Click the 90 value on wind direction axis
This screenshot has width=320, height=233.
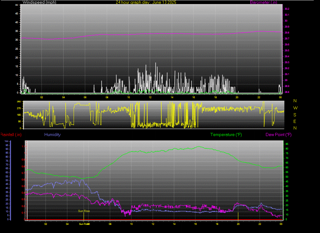click(x=19, y=121)
